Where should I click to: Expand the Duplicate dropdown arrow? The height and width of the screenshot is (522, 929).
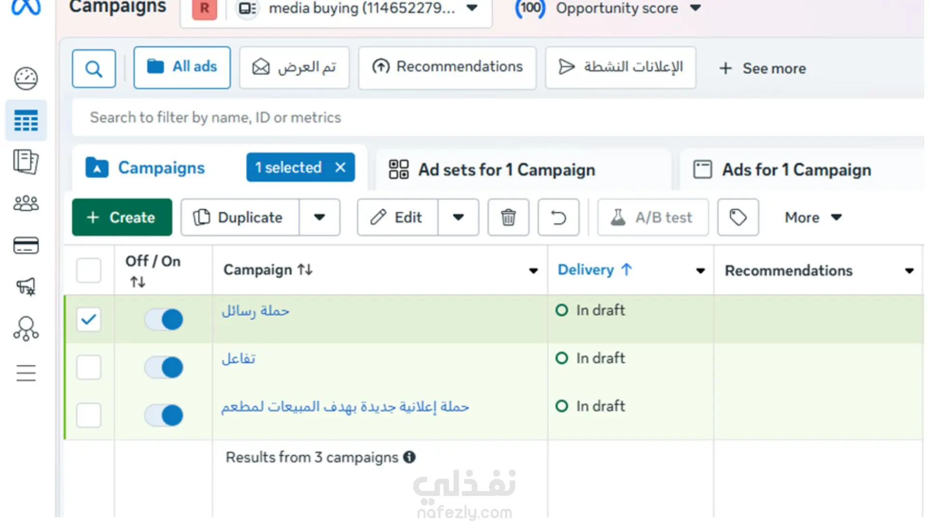coord(319,217)
